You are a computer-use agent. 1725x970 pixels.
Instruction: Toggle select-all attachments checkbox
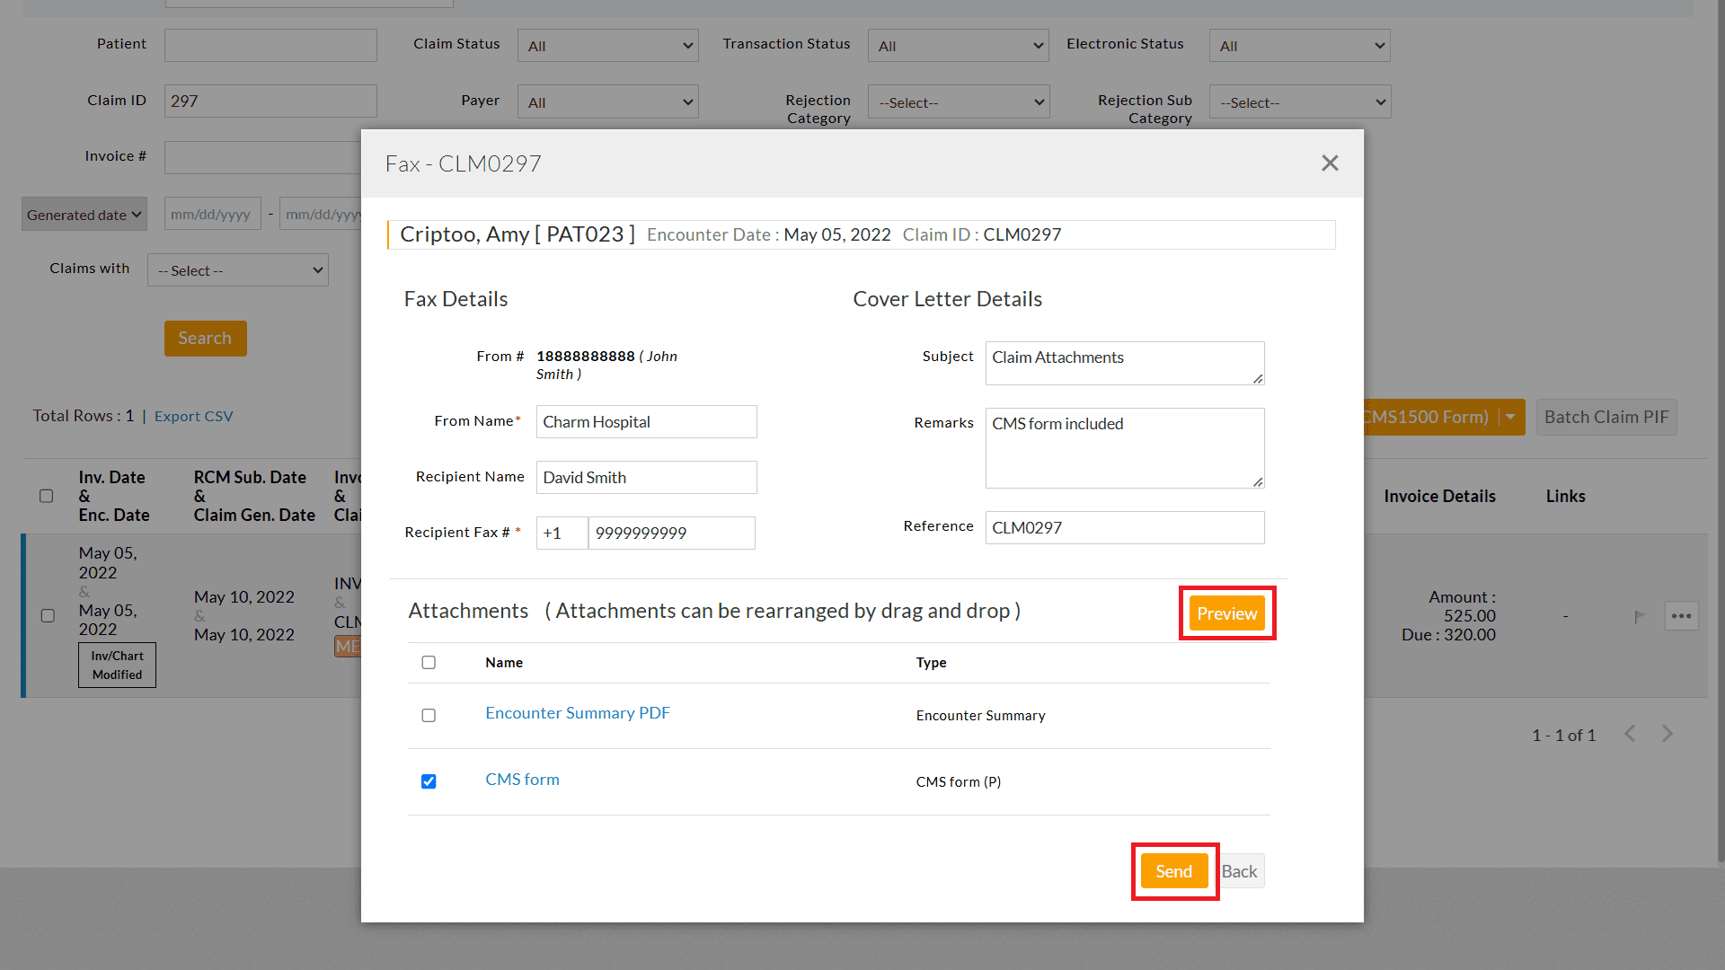click(x=429, y=663)
